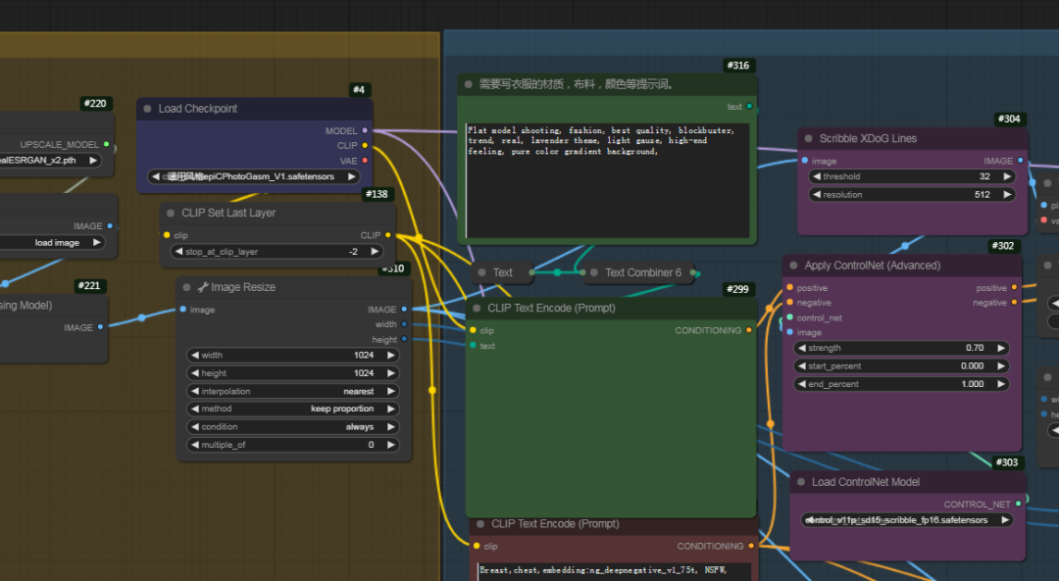1059x581 pixels.
Task: Click the negative input port on Apply ControlNet
Action: click(789, 303)
